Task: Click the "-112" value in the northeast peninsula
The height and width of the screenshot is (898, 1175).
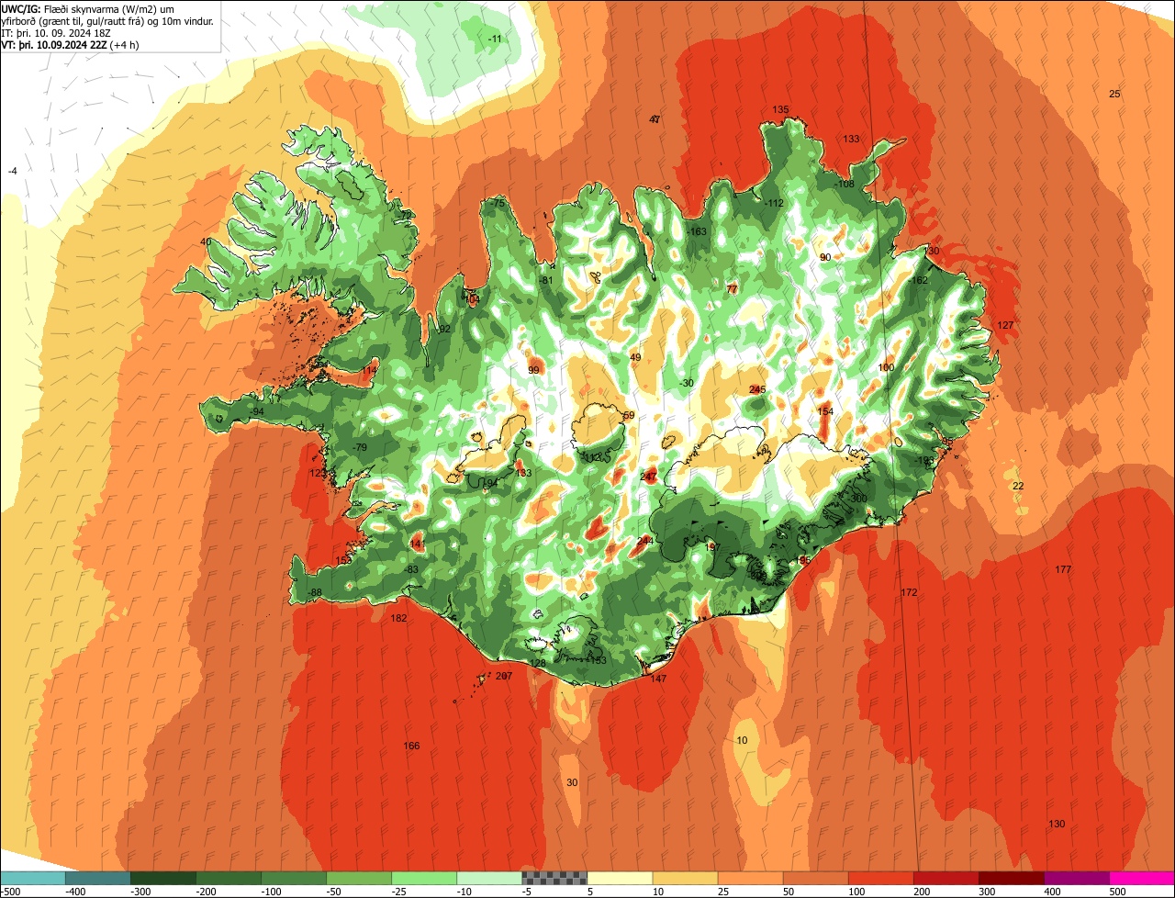Action: tap(773, 203)
